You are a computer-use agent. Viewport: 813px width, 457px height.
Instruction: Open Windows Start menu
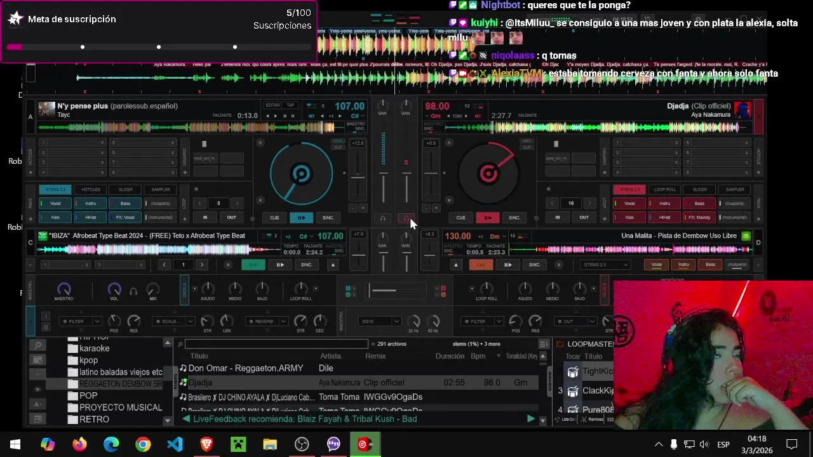pos(15,444)
